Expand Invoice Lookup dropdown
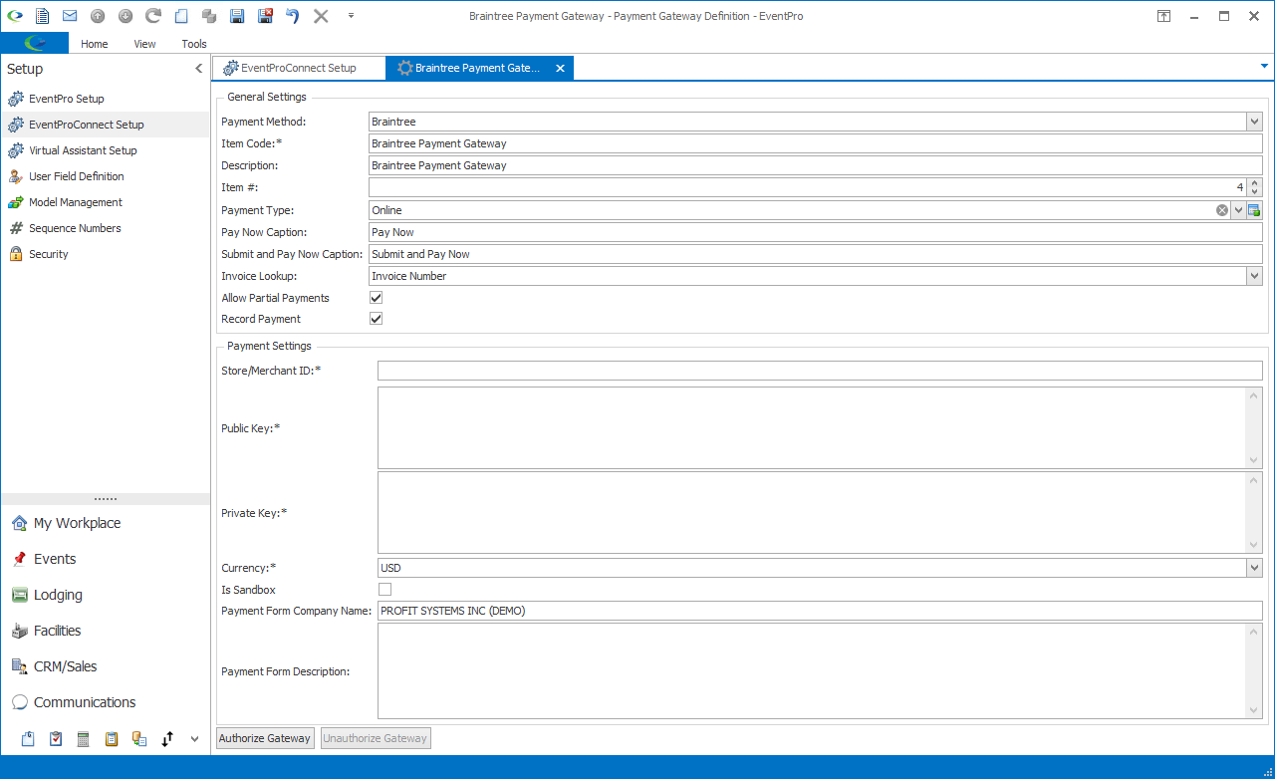Screen dimensions: 1275x779 [x=1254, y=276]
